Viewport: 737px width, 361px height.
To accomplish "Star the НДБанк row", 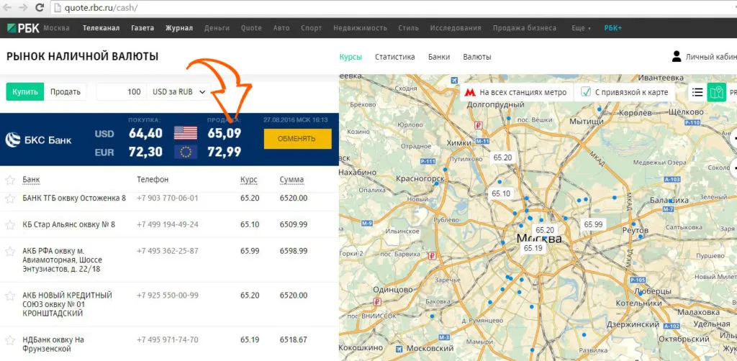I will click(10, 340).
